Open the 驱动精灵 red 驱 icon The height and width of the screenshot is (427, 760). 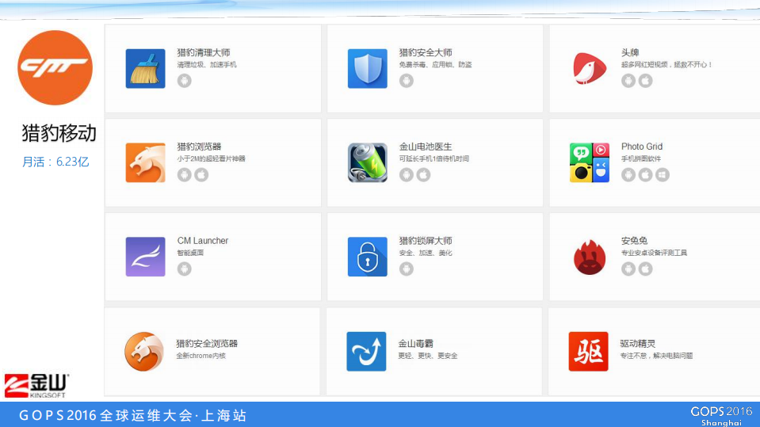pyautogui.click(x=588, y=352)
